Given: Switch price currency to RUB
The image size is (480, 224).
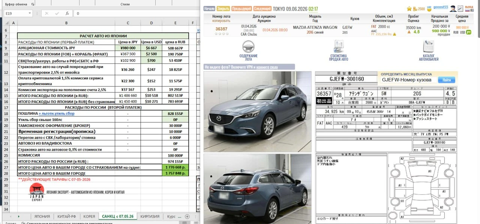Looking at the screenshot, I should tap(456, 33).
